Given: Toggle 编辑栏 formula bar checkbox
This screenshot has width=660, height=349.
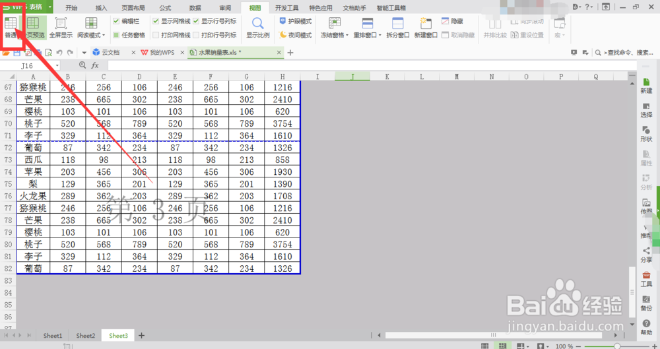Looking at the screenshot, I should click(116, 21).
